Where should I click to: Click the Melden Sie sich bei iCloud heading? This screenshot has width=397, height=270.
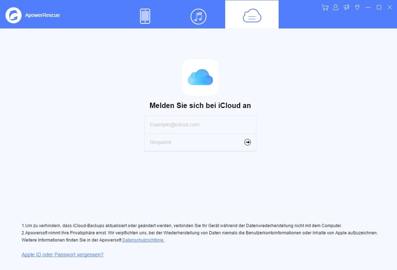200,105
